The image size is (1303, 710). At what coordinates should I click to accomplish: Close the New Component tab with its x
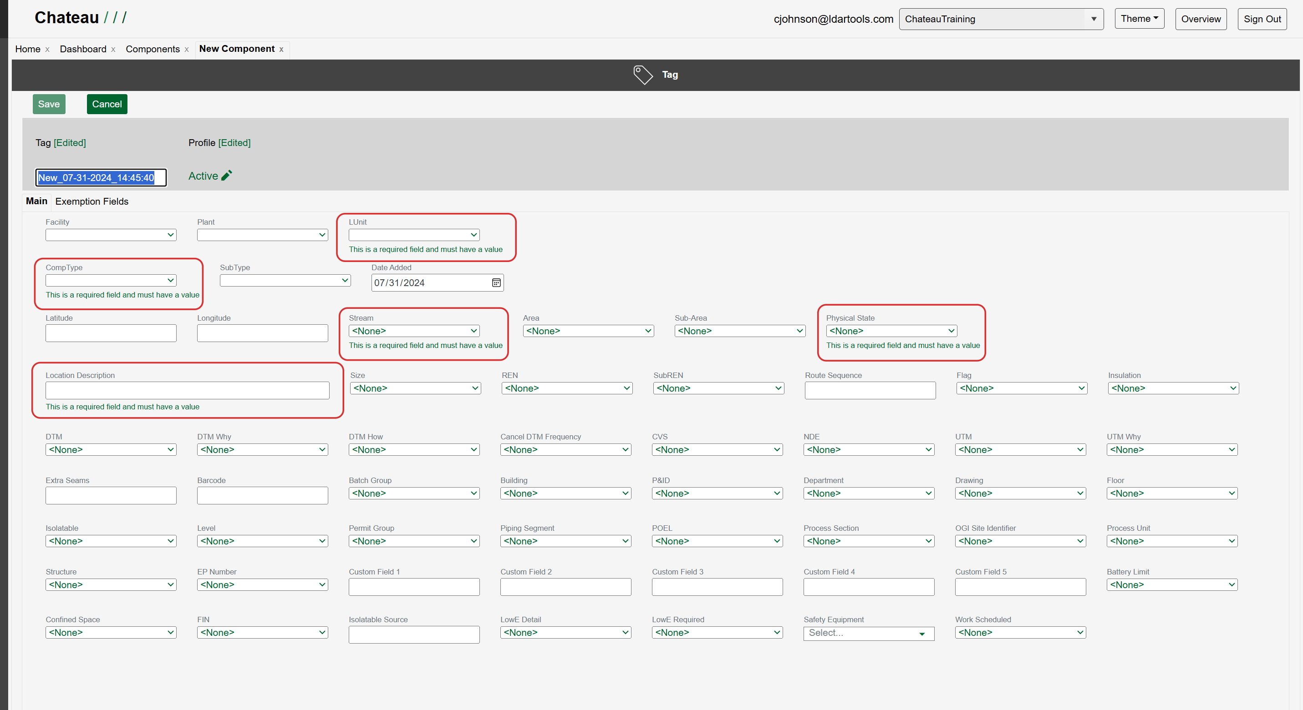[281, 50]
